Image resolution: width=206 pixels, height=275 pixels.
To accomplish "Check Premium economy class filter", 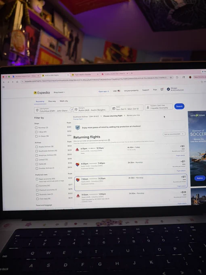I will click(x=37, y=190).
